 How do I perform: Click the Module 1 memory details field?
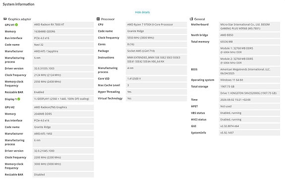coord(249,50)
